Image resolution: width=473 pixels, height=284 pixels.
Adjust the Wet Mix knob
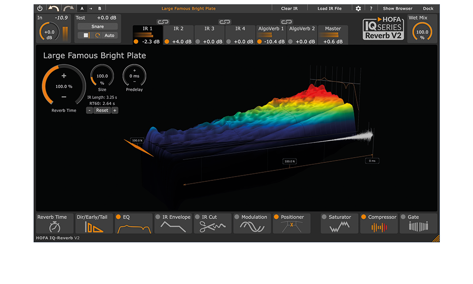(x=422, y=32)
